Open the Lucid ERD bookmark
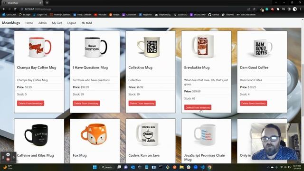The height and width of the screenshot is (171, 304). (180, 15)
